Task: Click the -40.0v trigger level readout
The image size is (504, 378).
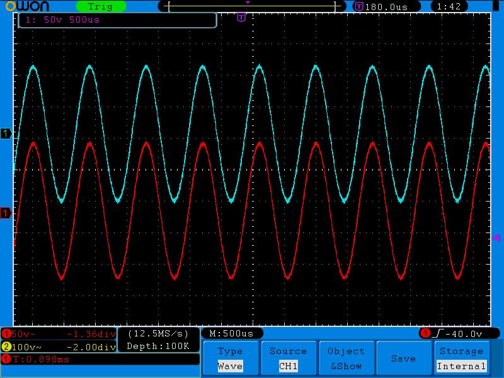Action: 464,335
